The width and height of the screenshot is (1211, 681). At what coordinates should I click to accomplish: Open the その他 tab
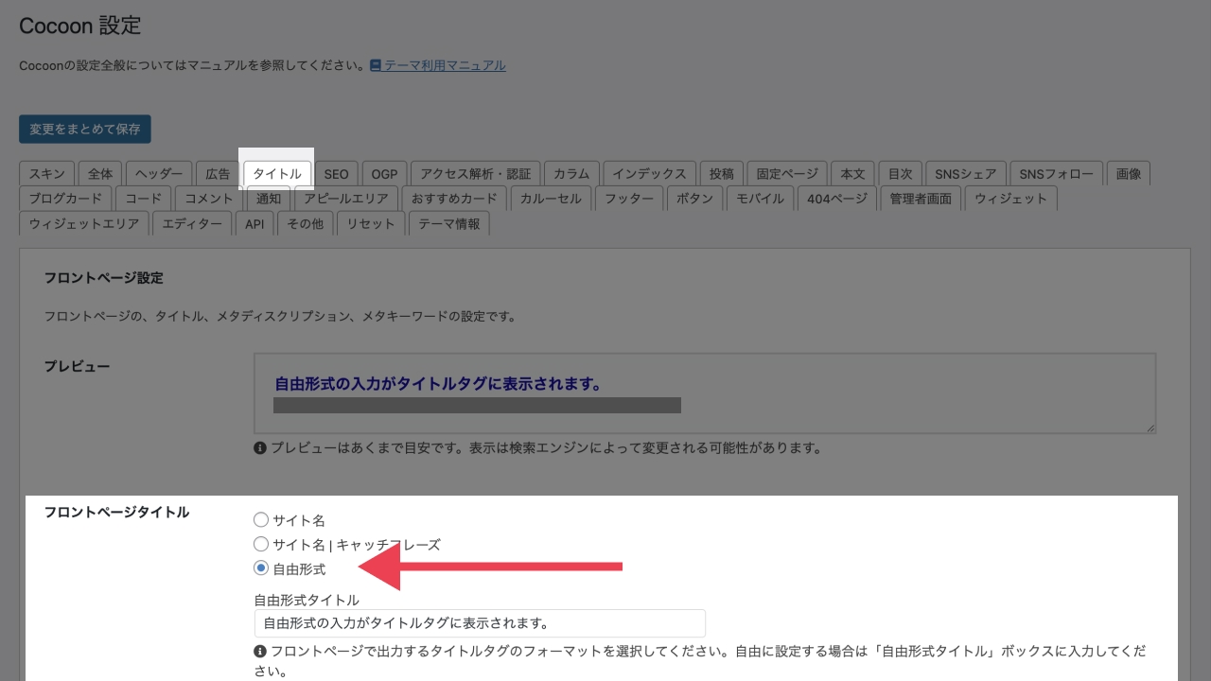305,224
